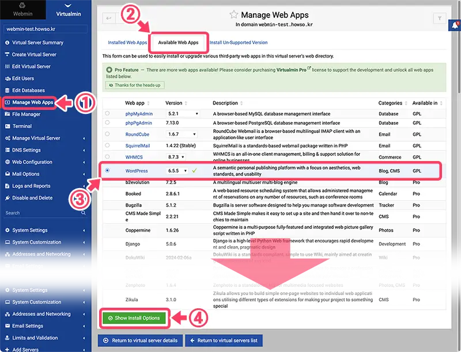The width and height of the screenshot is (461, 352).
Task: Sort table by the Categories column
Action: click(392, 104)
